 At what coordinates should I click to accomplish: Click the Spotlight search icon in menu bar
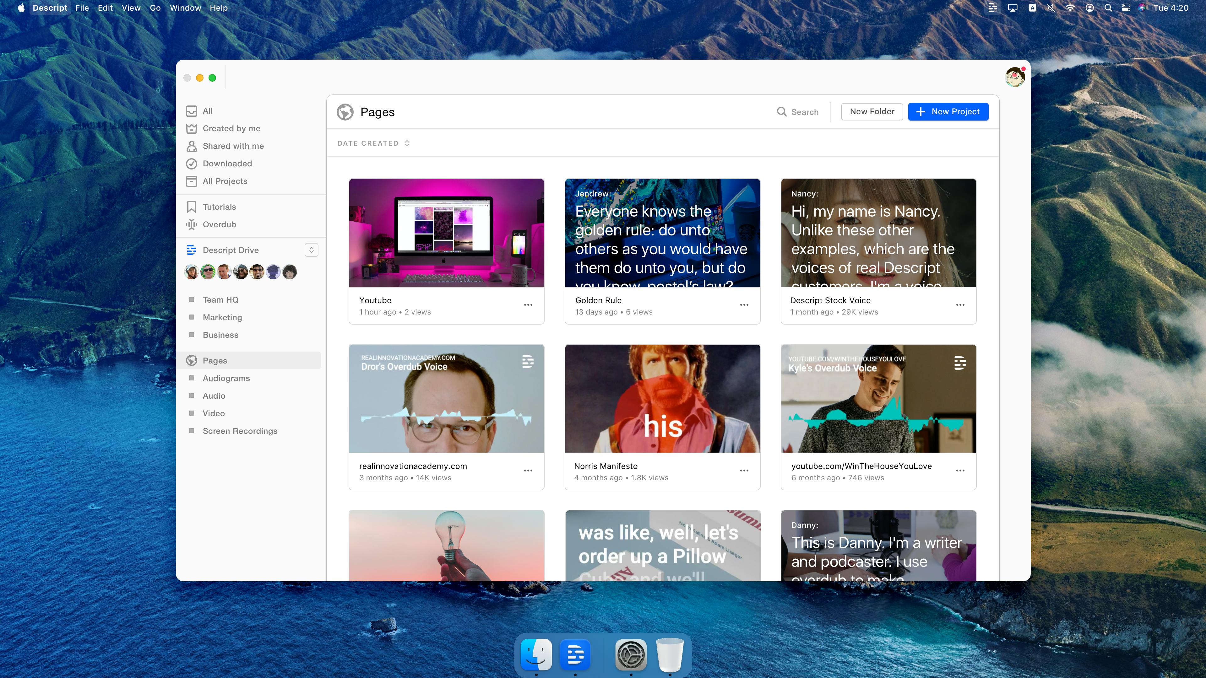(x=1108, y=8)
